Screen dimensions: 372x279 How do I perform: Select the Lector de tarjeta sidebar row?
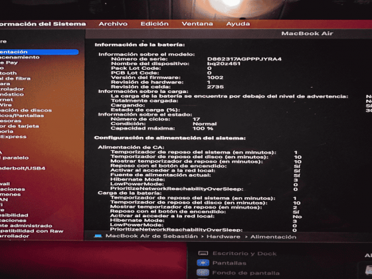(19, 126)
